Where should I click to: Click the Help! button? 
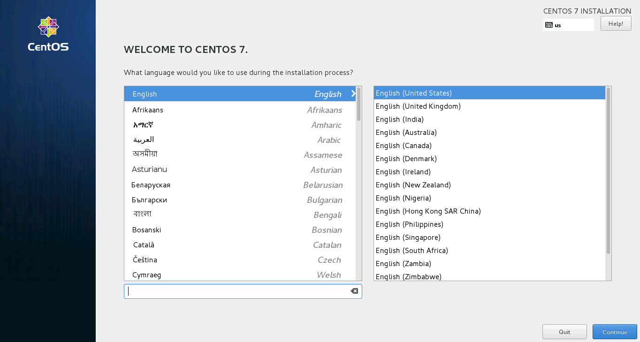pos(616,23)
